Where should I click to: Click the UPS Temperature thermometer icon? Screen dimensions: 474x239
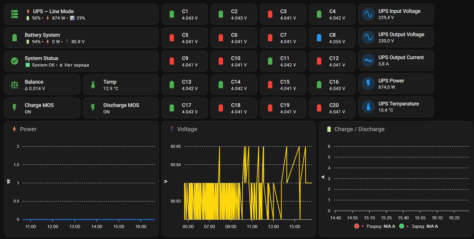pyautogui.click(x=368, y=107)
